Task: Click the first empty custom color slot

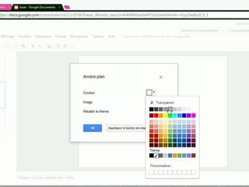Action: click(x=151, y=172)
